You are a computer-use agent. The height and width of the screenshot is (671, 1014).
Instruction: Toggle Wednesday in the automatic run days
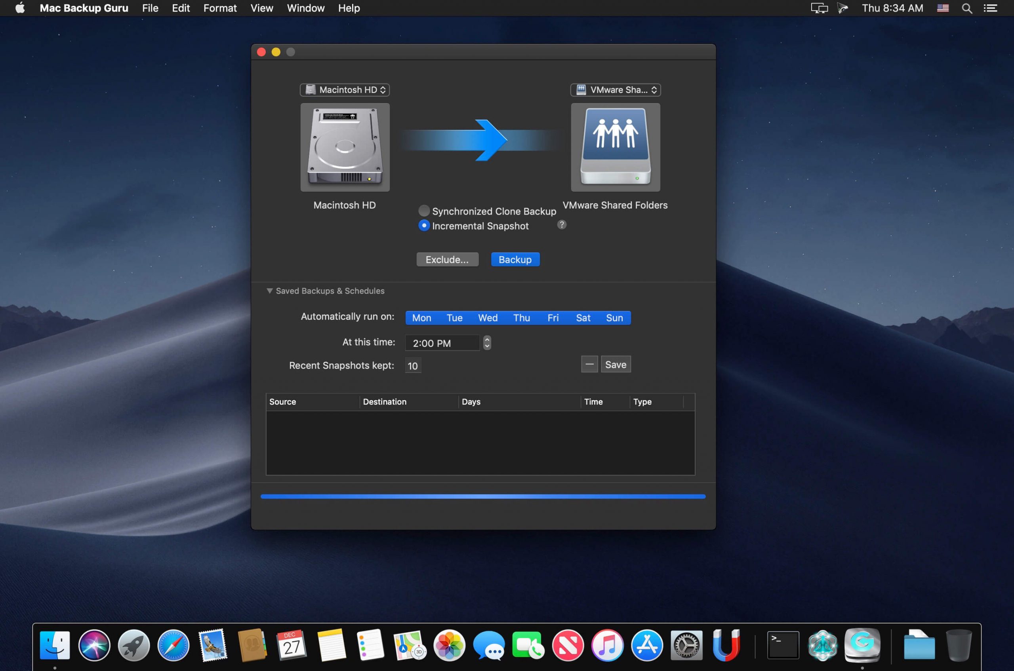[487, 317]
